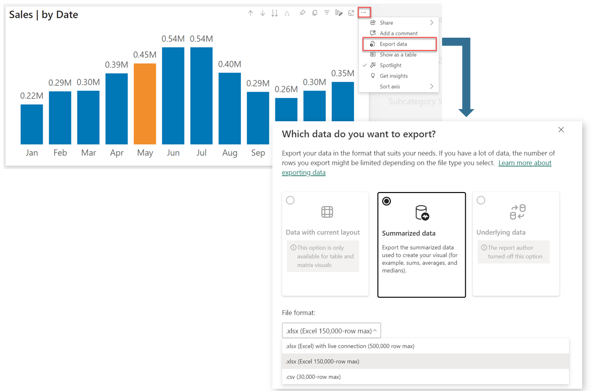599x391 pixels.
Task: Select the Data with current layout radio
Action: coord(290,200)
